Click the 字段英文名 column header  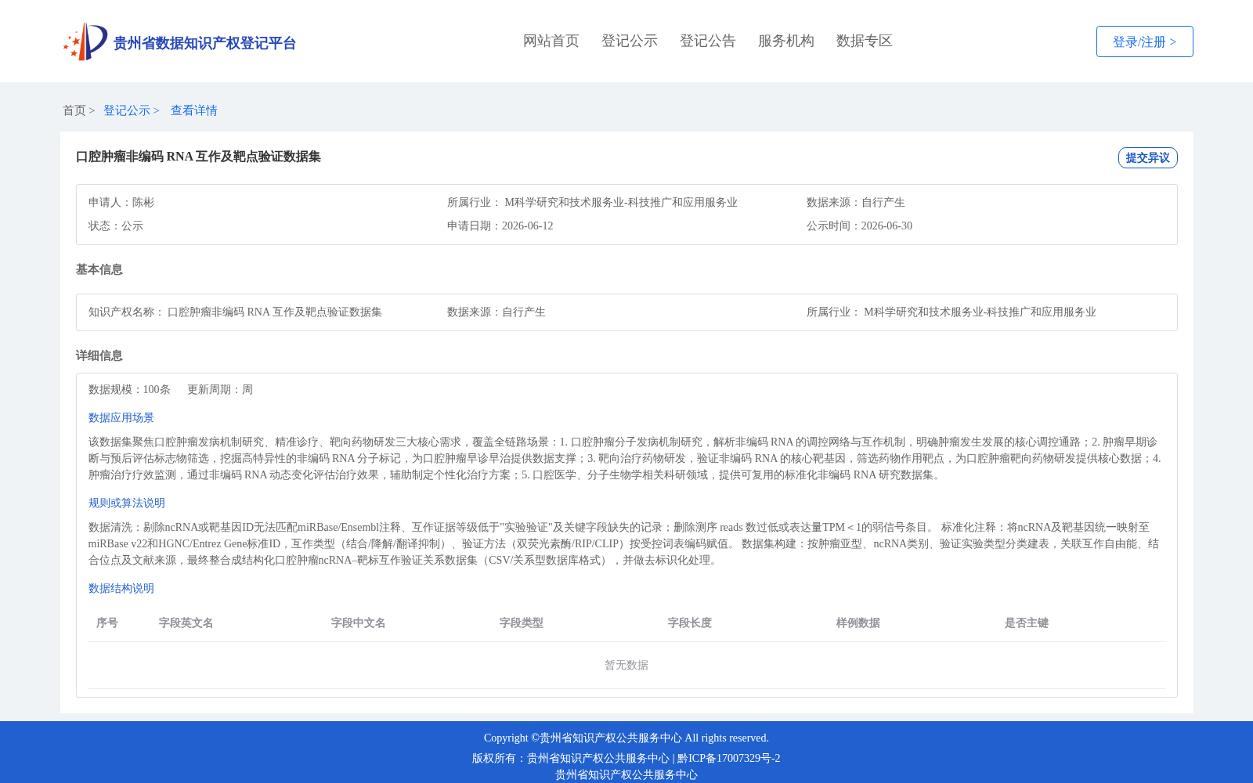tap(186, 622)
